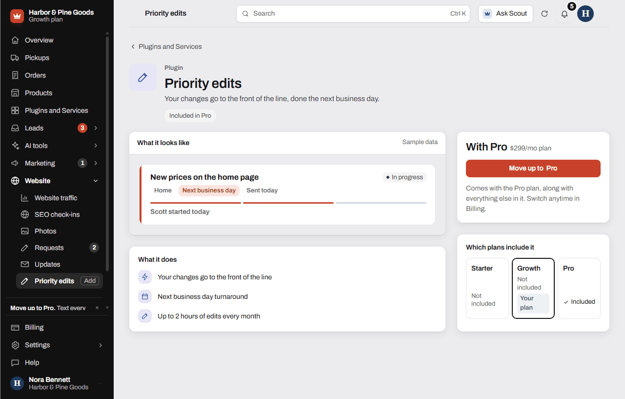Expand the AI tools submenu chevron
Image resolution: width=625 pixels, height=399 pixels.
(x=96, y=146)
